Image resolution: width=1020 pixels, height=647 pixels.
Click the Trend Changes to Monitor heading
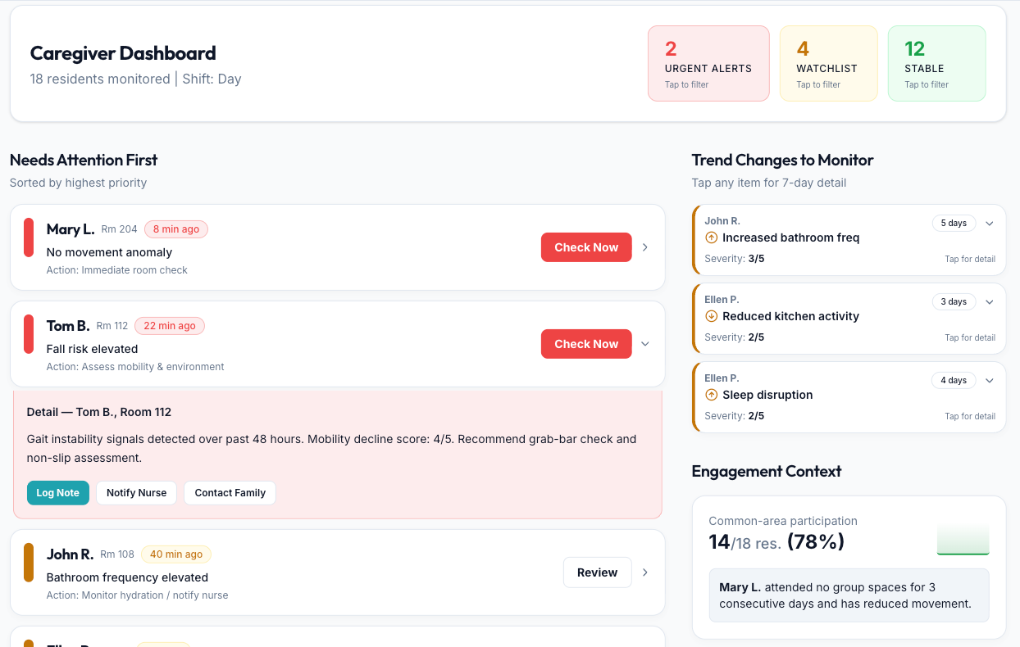pos(783,160)
